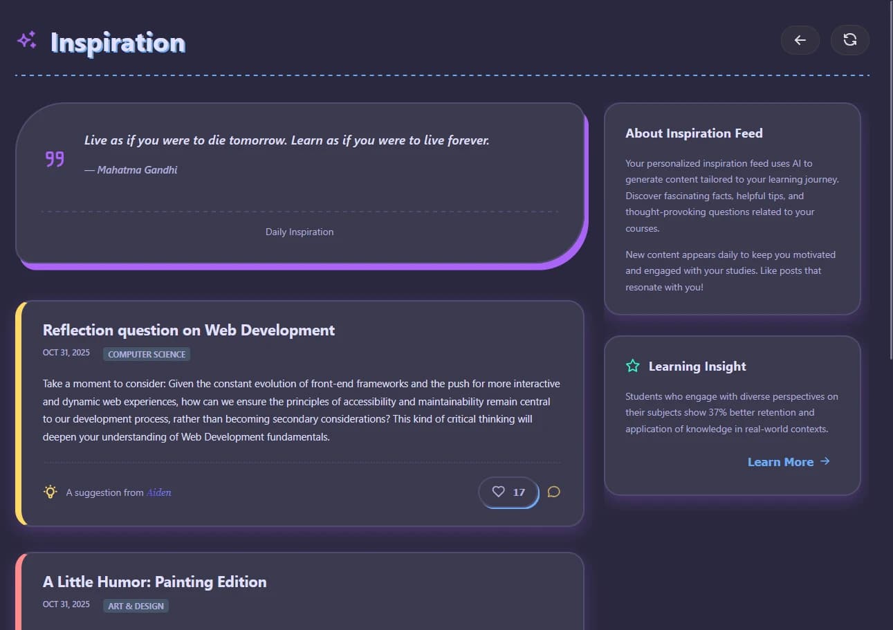Click the back arrow button at top right

(x=800, y=40)
